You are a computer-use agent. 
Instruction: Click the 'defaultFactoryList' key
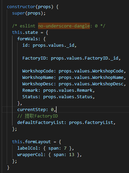pos(40,123)
